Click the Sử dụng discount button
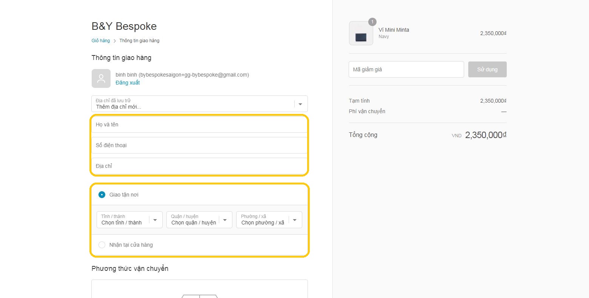Viewport: 589px width, 298px height. click(487, 69)
